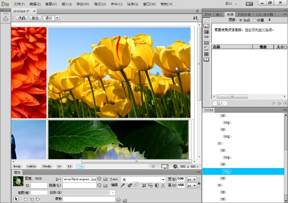Viewport: 288px width, 203px height.
Task: Select the pointer hotspot tool
Action: tap(16, 199)
